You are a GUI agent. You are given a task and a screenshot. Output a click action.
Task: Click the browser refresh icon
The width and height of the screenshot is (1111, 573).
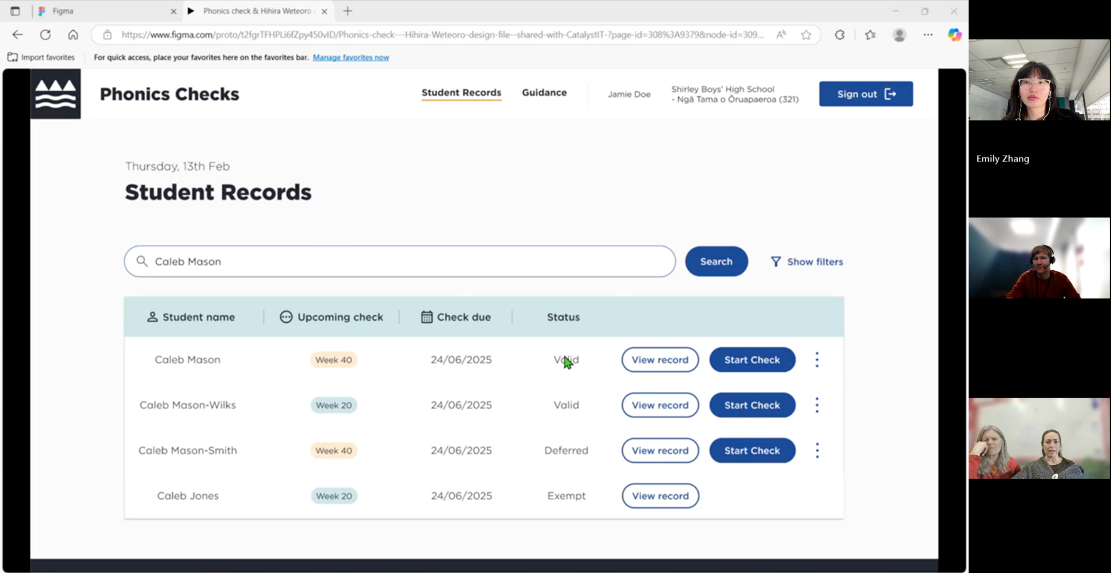tap(46, 35)
